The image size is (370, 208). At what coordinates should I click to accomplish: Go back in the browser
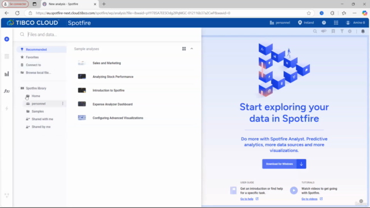tap(6, 13)
